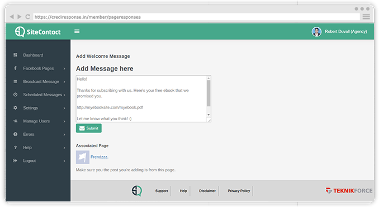Screen dimensions: 379x207
Task: Open Dashboard from the sidebar
Action: (33, 55)
